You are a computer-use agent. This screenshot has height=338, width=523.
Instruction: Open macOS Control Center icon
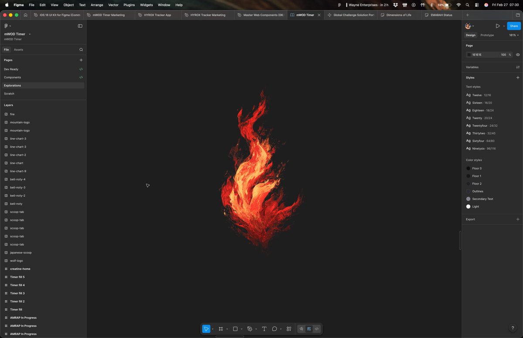(477, 5)
